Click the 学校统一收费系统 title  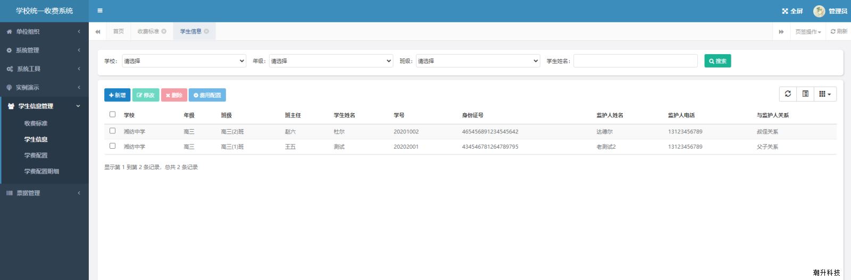click(44, 11)
